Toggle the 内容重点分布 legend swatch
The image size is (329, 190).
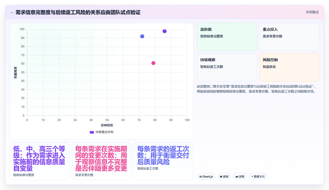click(92, 132)
